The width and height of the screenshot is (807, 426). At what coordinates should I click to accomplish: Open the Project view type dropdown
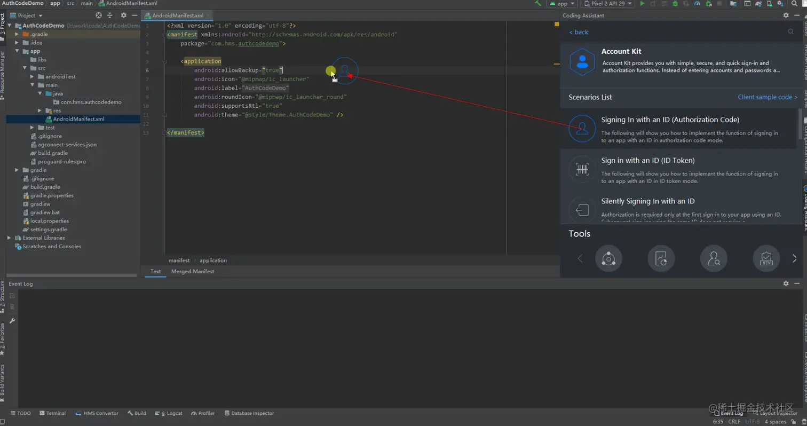[x=26, y=15]
